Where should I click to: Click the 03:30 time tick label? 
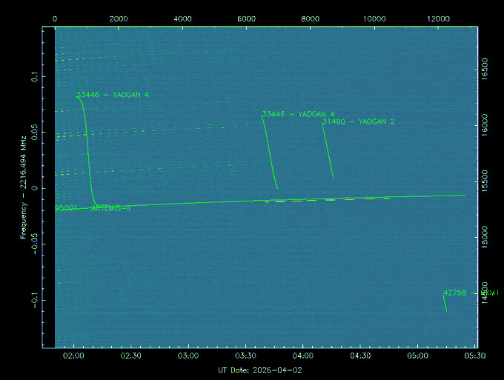245,356
